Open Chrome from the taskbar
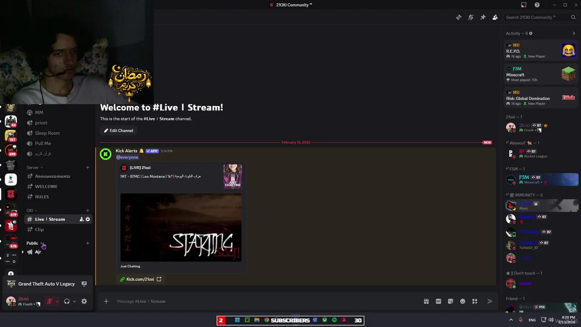 point(266,320)
